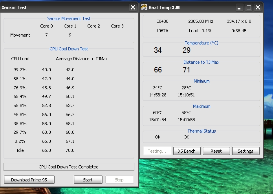The height and width of the screenshot is (194, 273).
Task: Click the 40.0 distance at 99.7% load
Action: coord(46,70)
